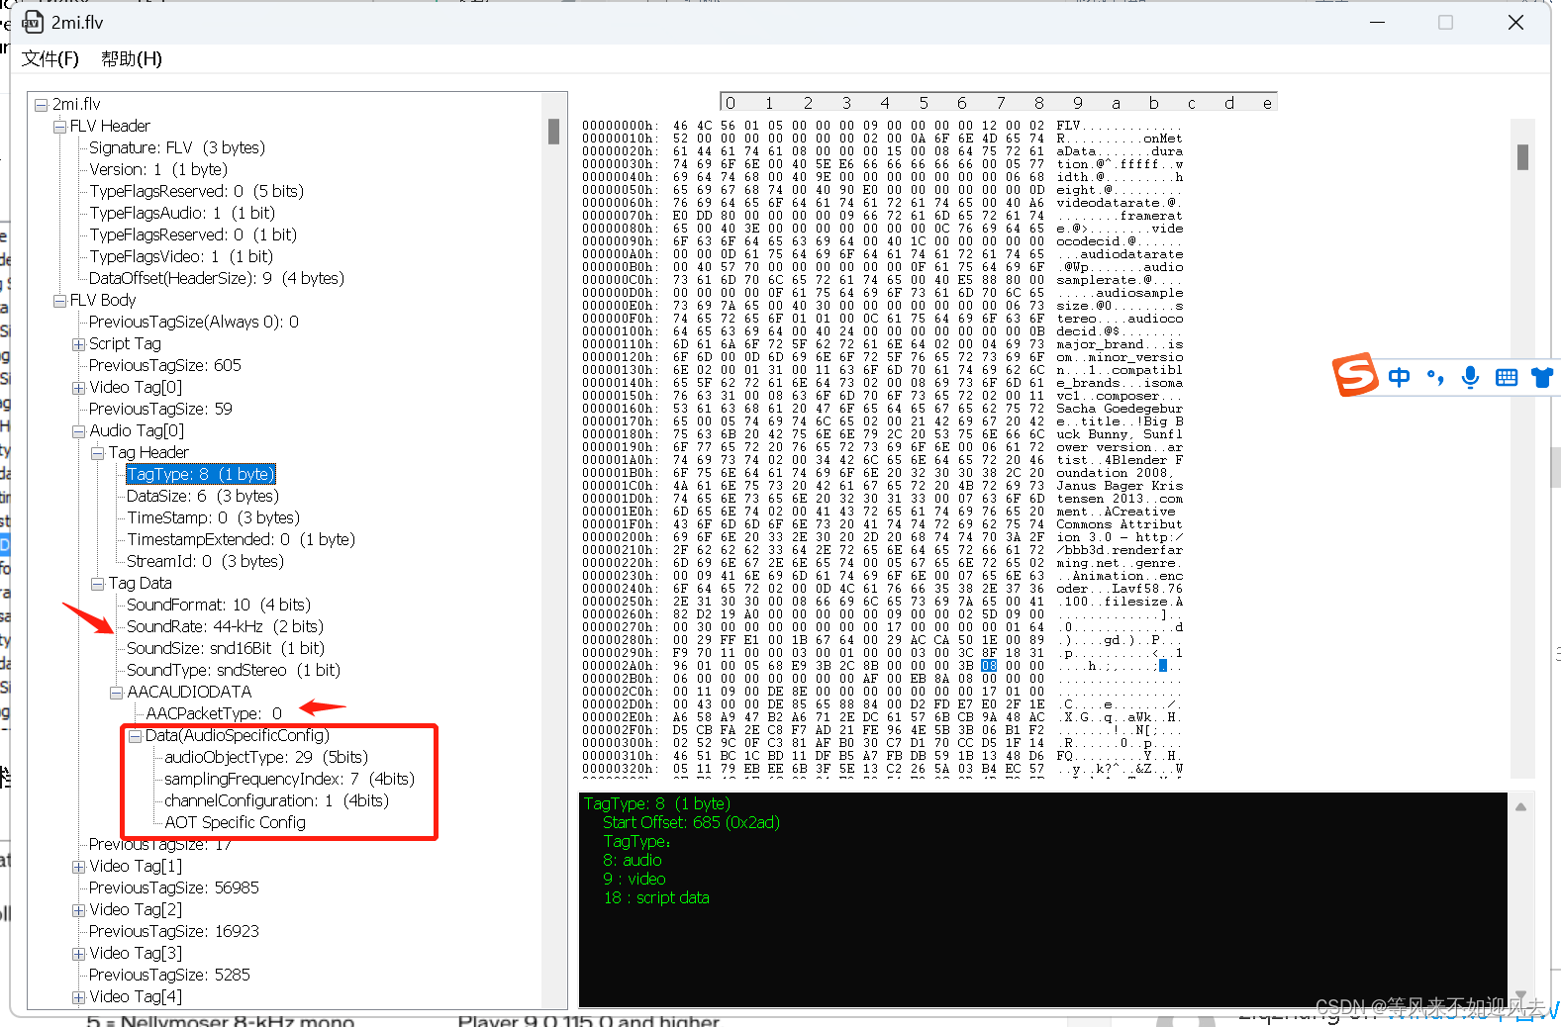1561x1027 pixels.
Task: Collapse the Audio Tag[0] node
Action: coord(78,431)
